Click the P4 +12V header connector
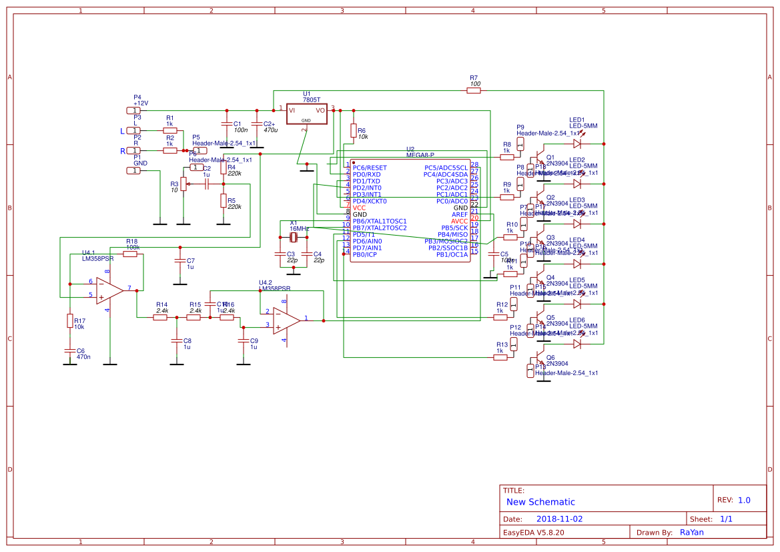The image size is (780, 552). tap(133, 111)
